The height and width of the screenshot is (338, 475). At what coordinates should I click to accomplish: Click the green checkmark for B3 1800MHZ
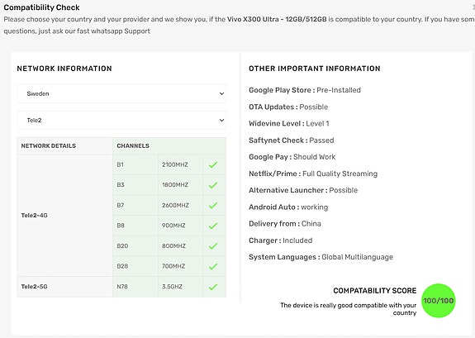(x=213, y=185)
